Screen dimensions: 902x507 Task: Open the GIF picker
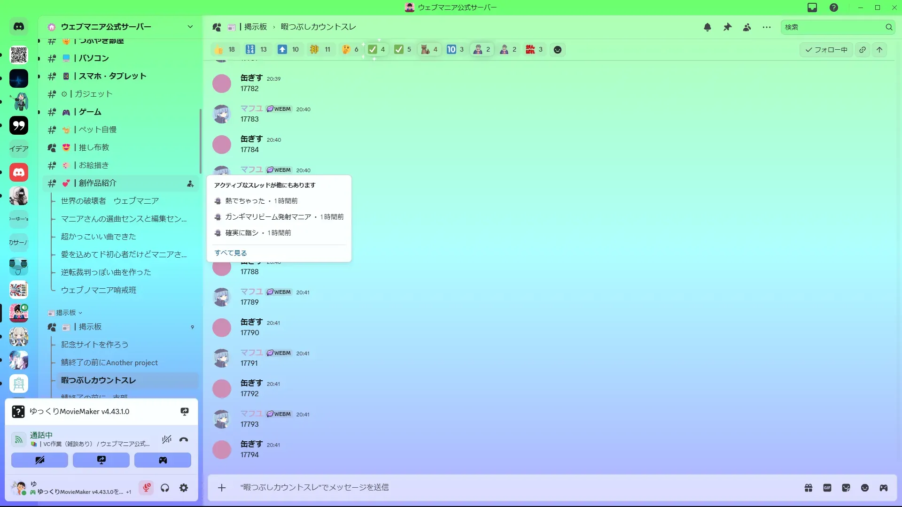827,488
